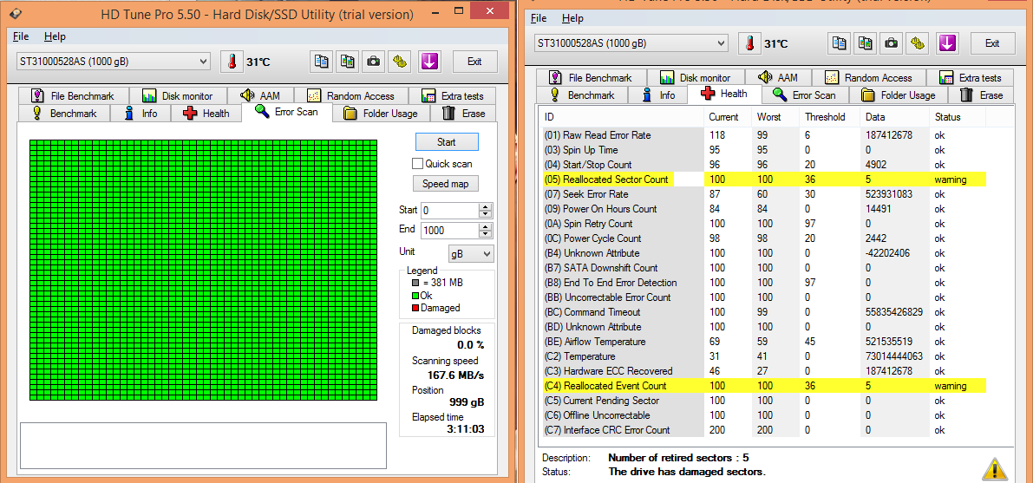Select Error Scan tab in left window

click(x=286, y=111)
